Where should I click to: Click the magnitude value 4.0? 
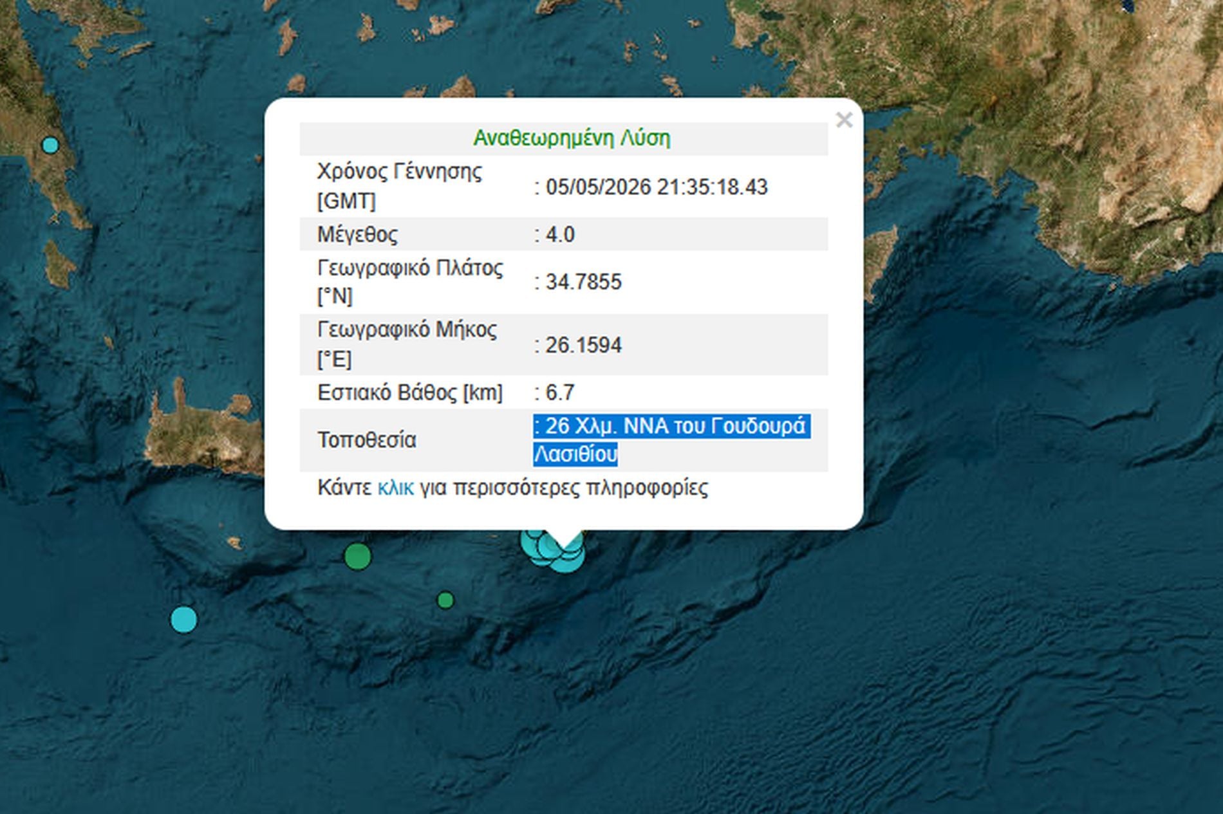click(560, 234)
